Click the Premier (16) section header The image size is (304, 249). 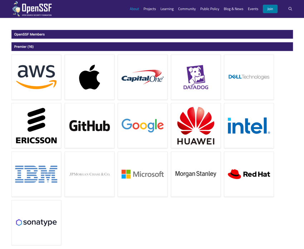[x=24, y=47]
